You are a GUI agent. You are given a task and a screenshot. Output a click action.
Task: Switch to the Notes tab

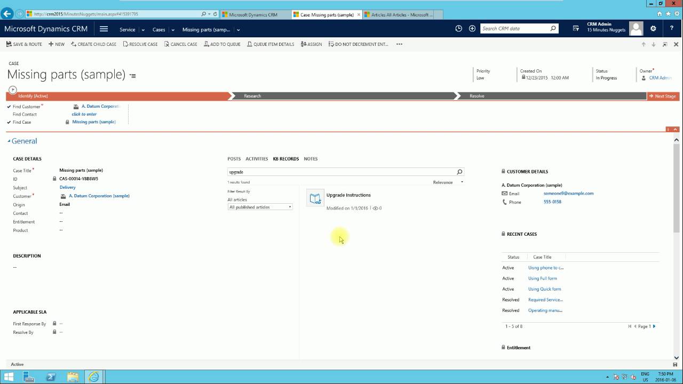point(311,159)
